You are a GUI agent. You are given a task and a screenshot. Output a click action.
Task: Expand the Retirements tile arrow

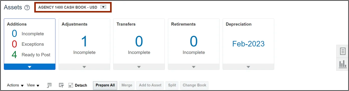tap(194, 67)
